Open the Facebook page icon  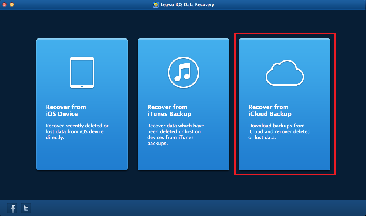[x=13, y=208]
